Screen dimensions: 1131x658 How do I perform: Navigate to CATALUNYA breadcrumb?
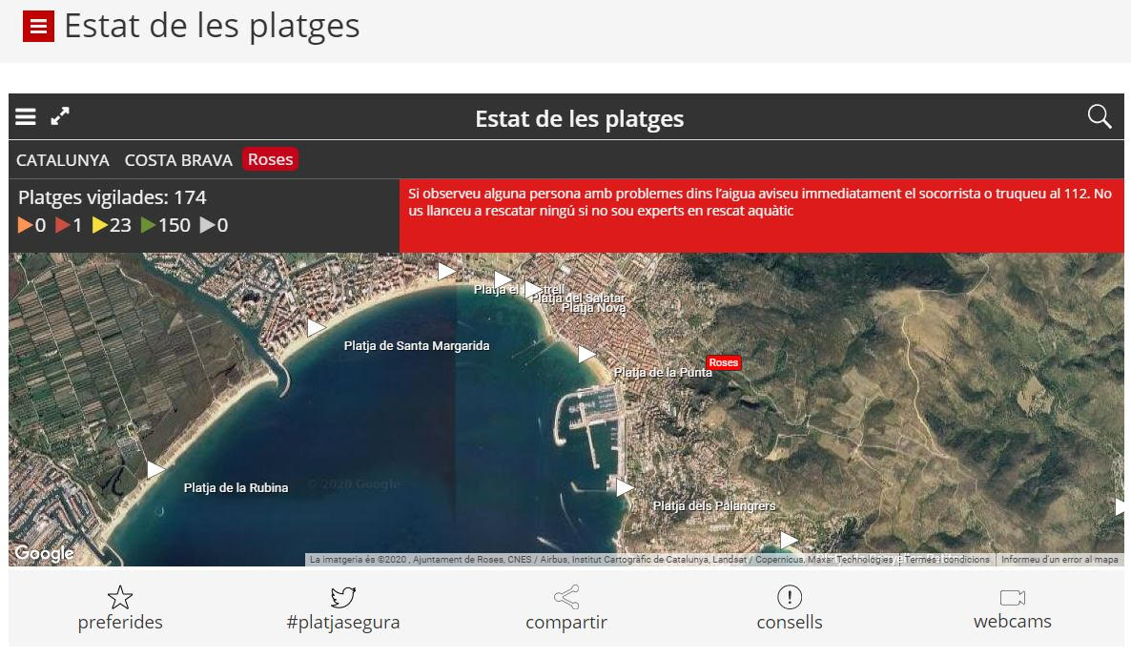tap(62, 159)
